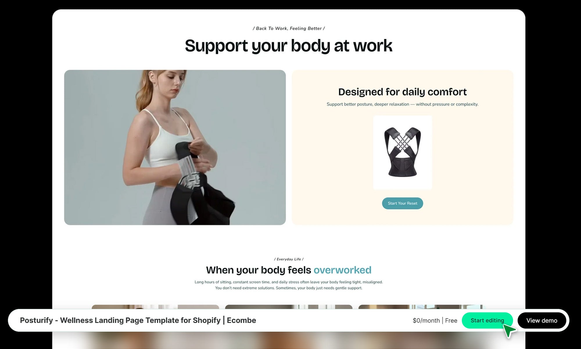
Task: Click the Support your body at work heading
Action: point(288,46)
